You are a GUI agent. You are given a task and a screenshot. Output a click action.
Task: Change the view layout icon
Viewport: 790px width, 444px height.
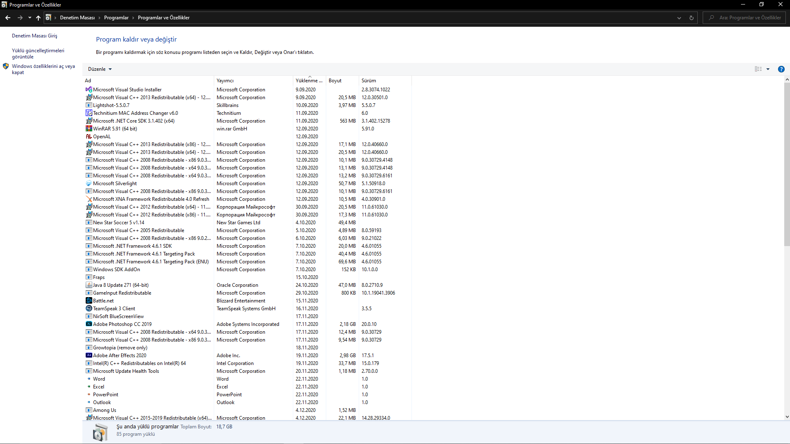point(758,69)
